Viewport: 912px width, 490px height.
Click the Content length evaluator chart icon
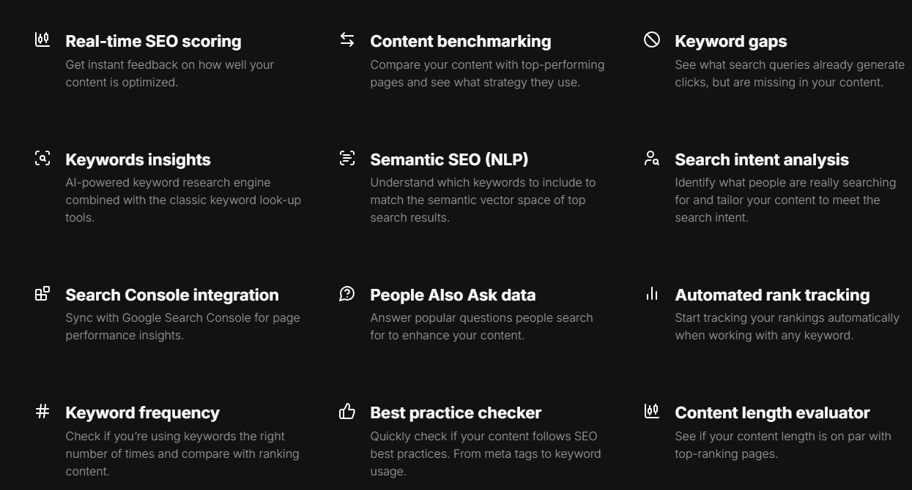coord(652,411)
